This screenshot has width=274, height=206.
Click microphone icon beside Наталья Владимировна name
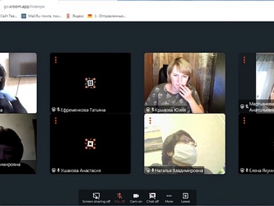click(x=152, y=170)
